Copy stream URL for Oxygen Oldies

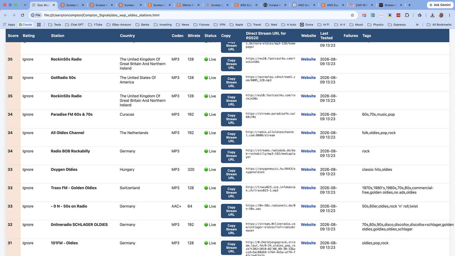[x=231, y=174]
